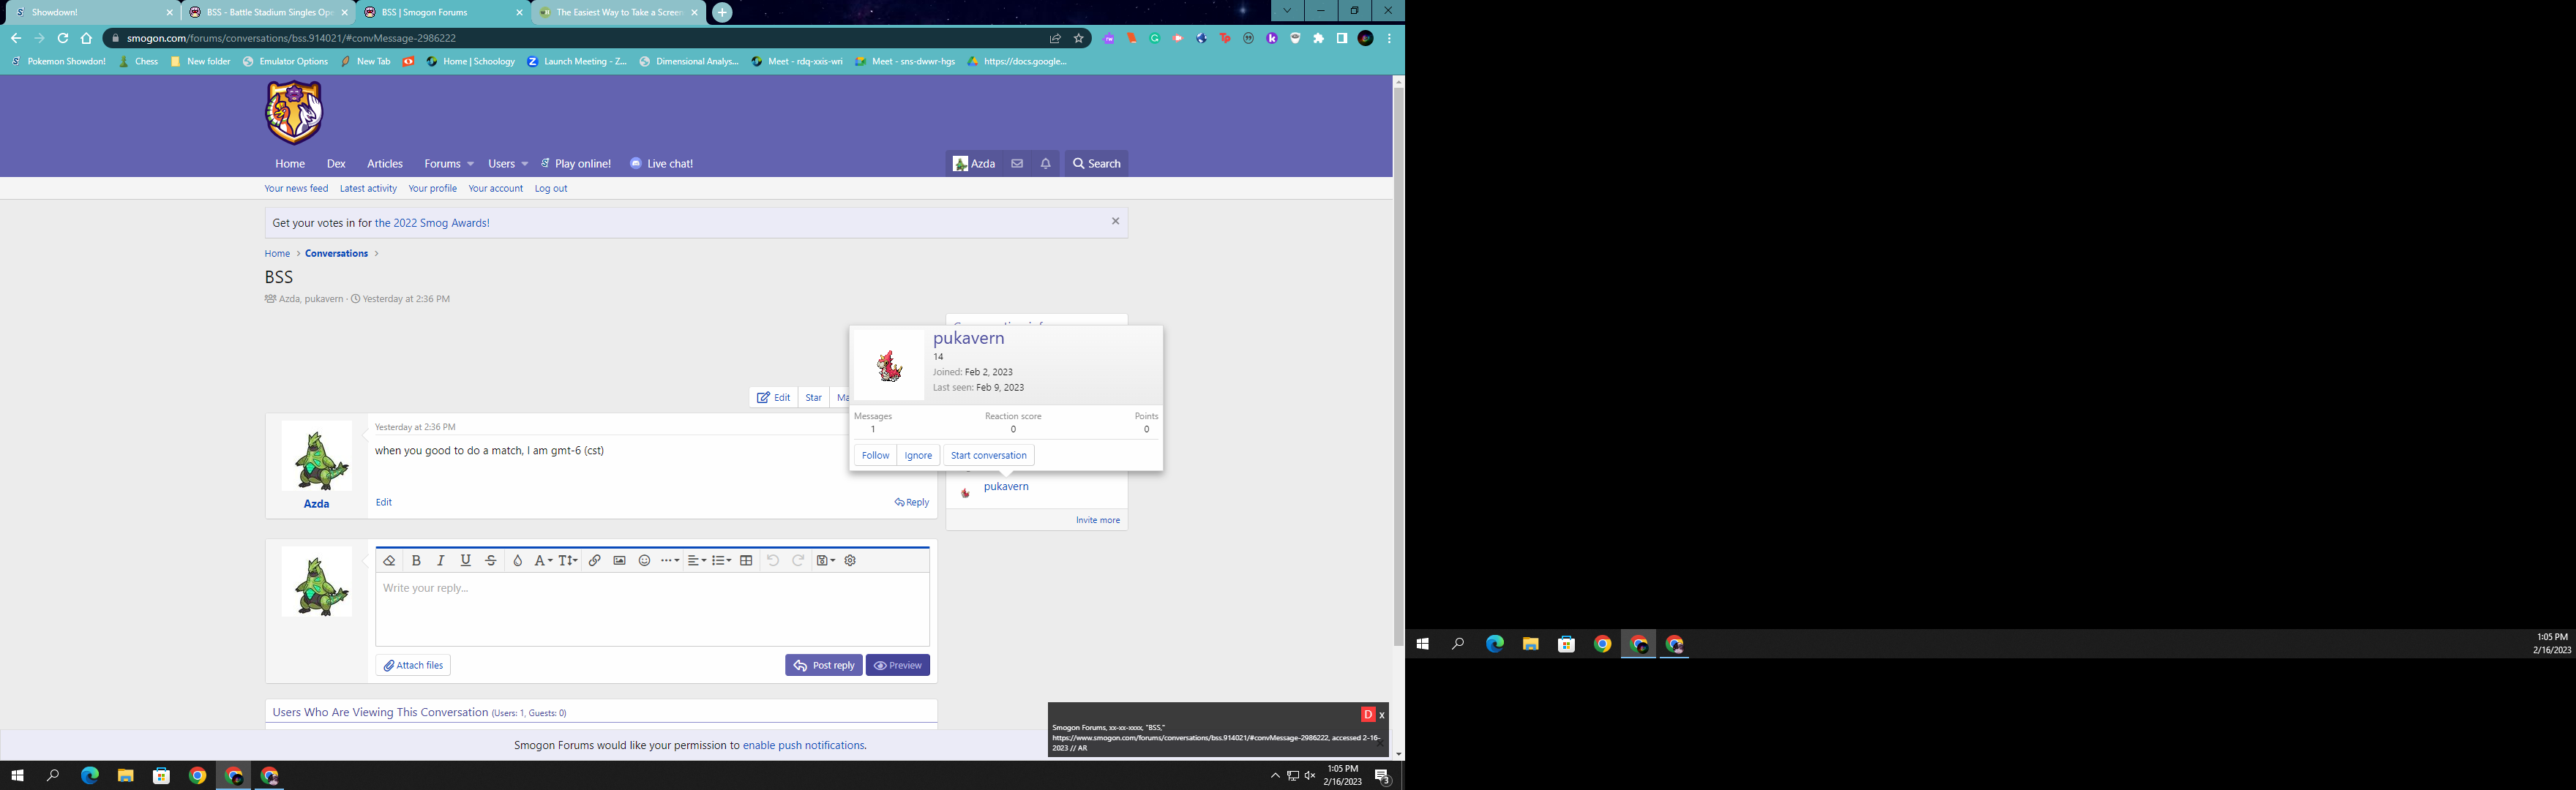The width and height of the screenshot is (2576, 790).
Task: Click the Invite more link
Action: [1097, 520]
